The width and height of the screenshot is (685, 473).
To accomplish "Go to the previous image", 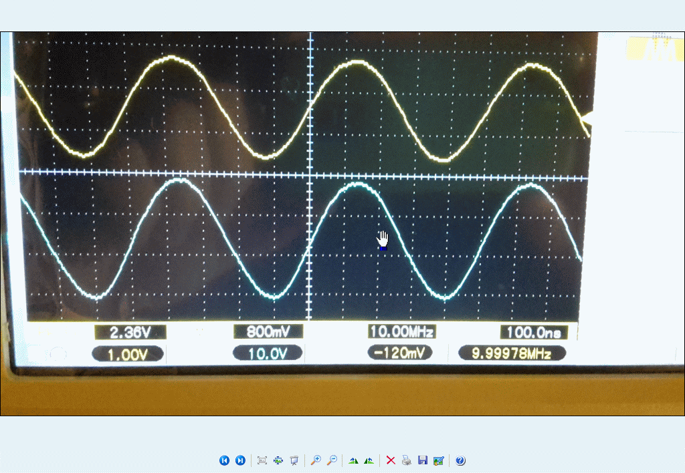I will (224, 460).
